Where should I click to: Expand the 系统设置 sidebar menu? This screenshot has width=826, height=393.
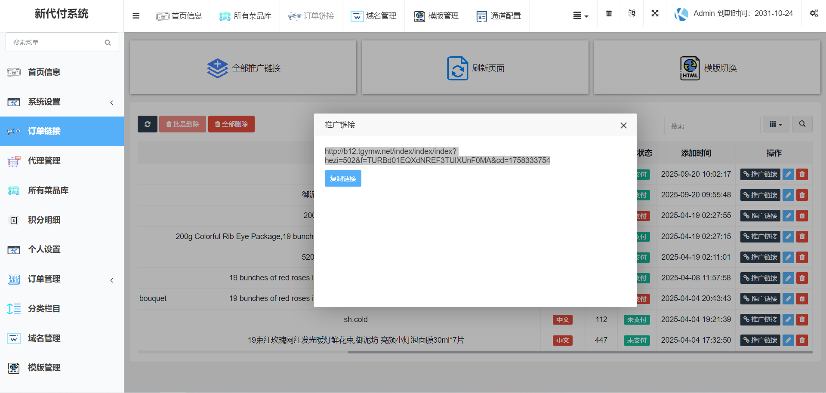[62, 102]
